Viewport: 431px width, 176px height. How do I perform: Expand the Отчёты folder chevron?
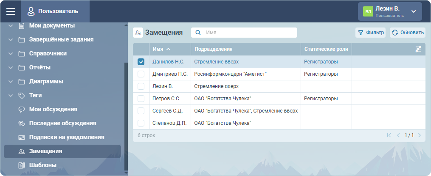click(11, 68)
